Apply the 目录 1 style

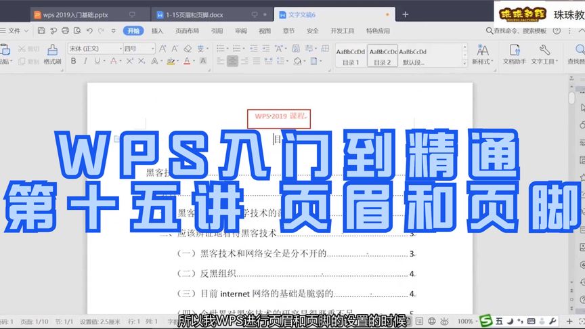350,56
